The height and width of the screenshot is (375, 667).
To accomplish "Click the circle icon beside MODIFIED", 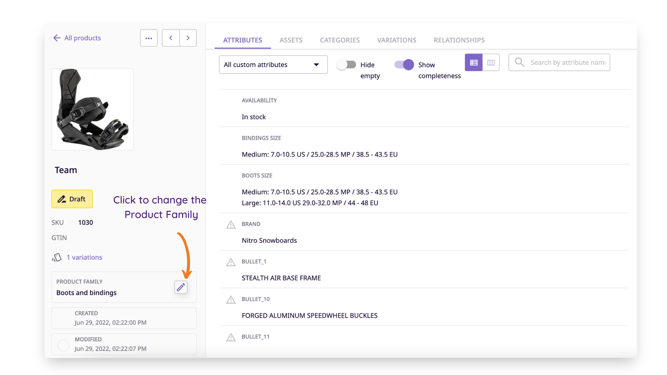I will click(x=63, y=345).
